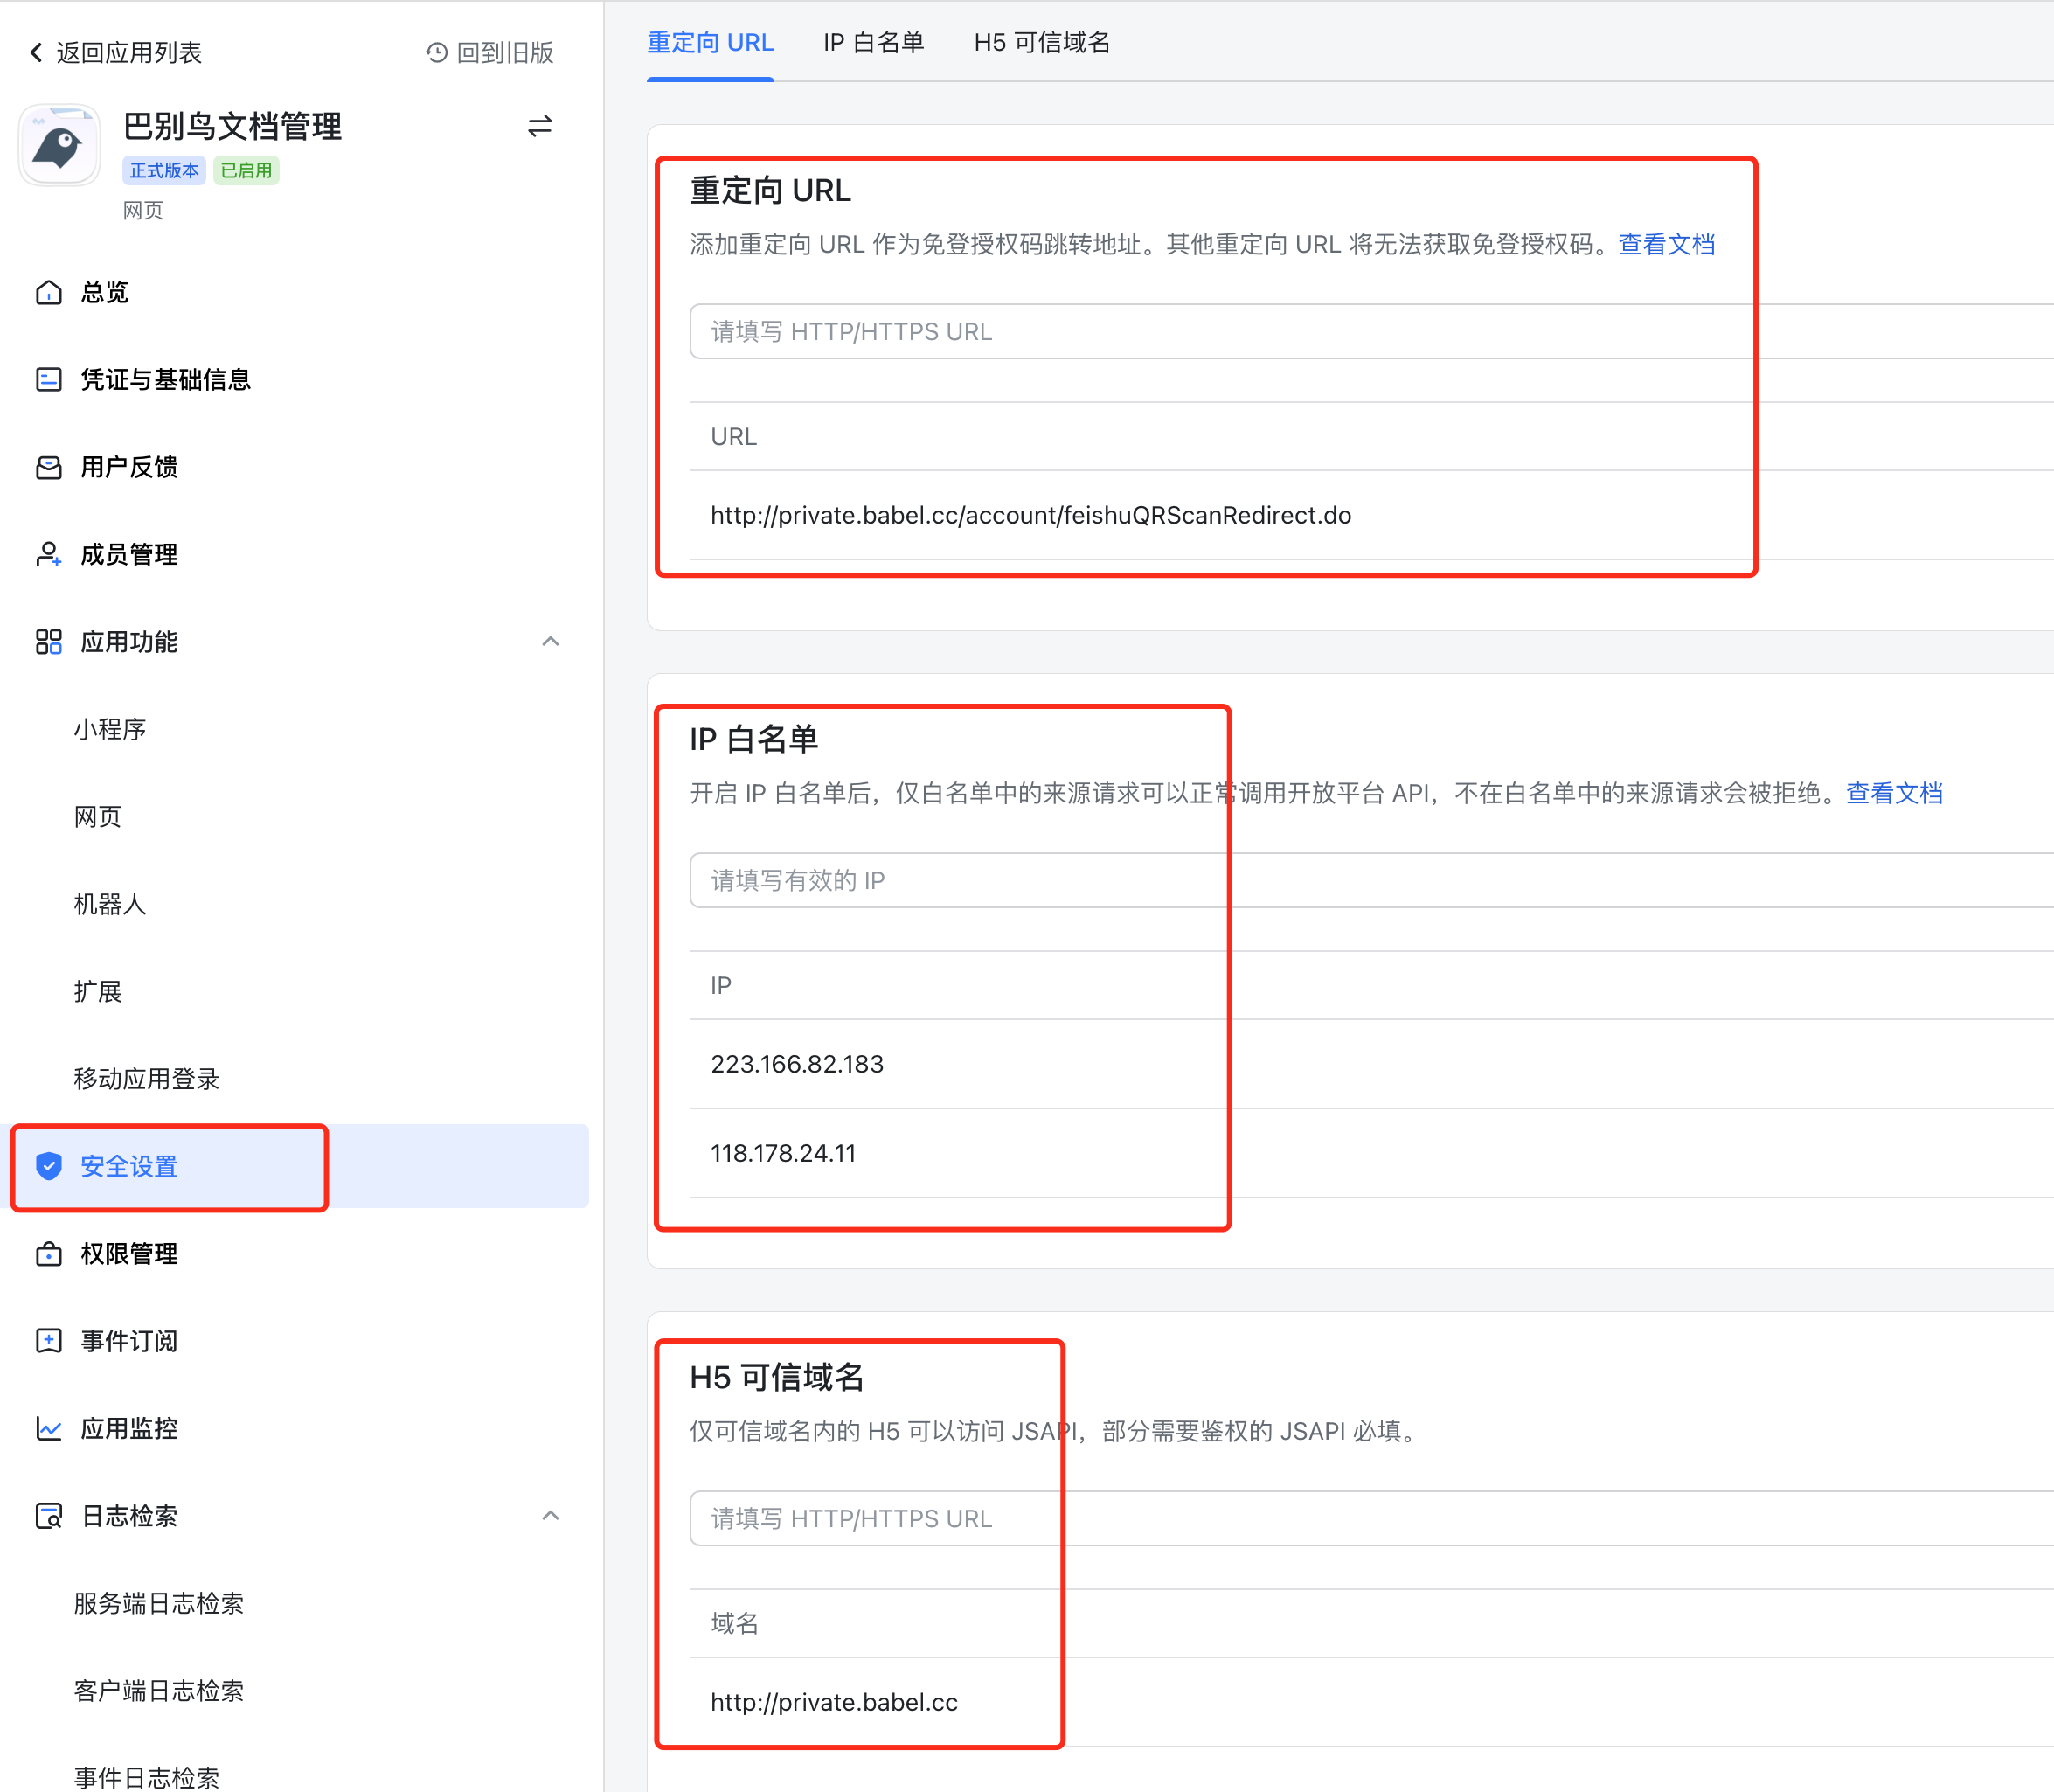
Task: Click 回到旧版 link
Action: coord(505,52)
